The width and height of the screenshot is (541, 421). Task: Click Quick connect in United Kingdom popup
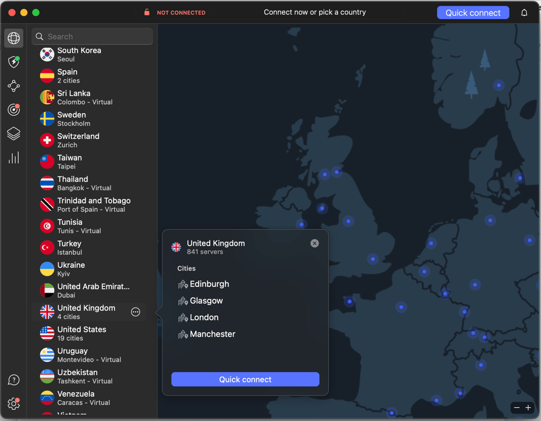(245, 379)
